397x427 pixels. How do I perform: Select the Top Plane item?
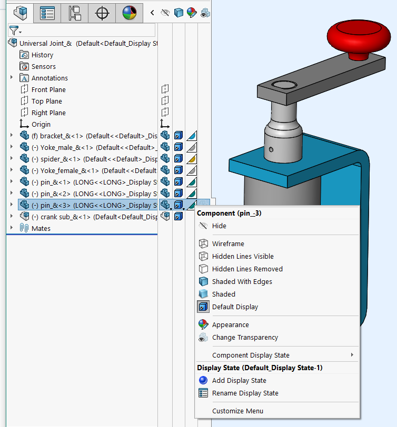tap(41, 101)
